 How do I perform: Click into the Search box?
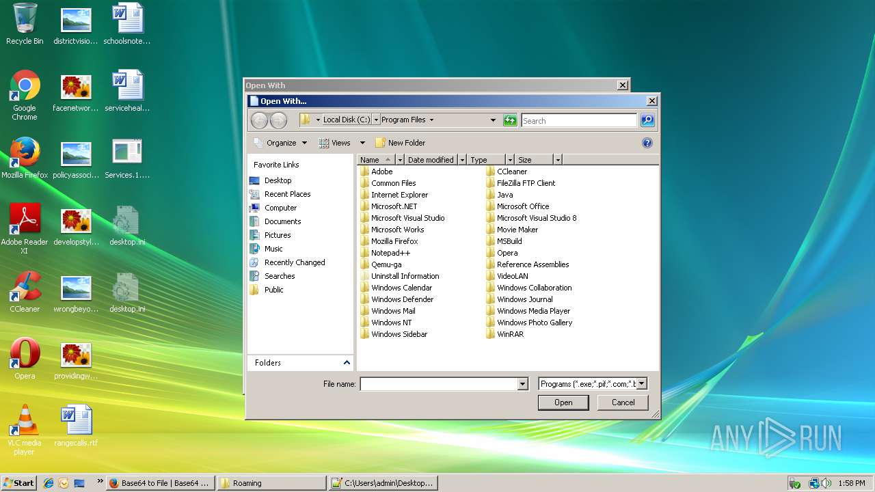[x=579, y=120]
